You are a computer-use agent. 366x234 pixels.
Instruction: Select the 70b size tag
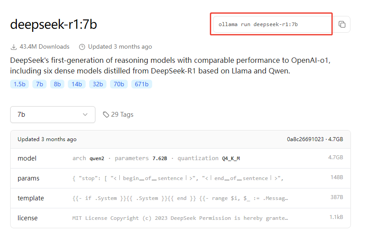[x=119, y=84]
